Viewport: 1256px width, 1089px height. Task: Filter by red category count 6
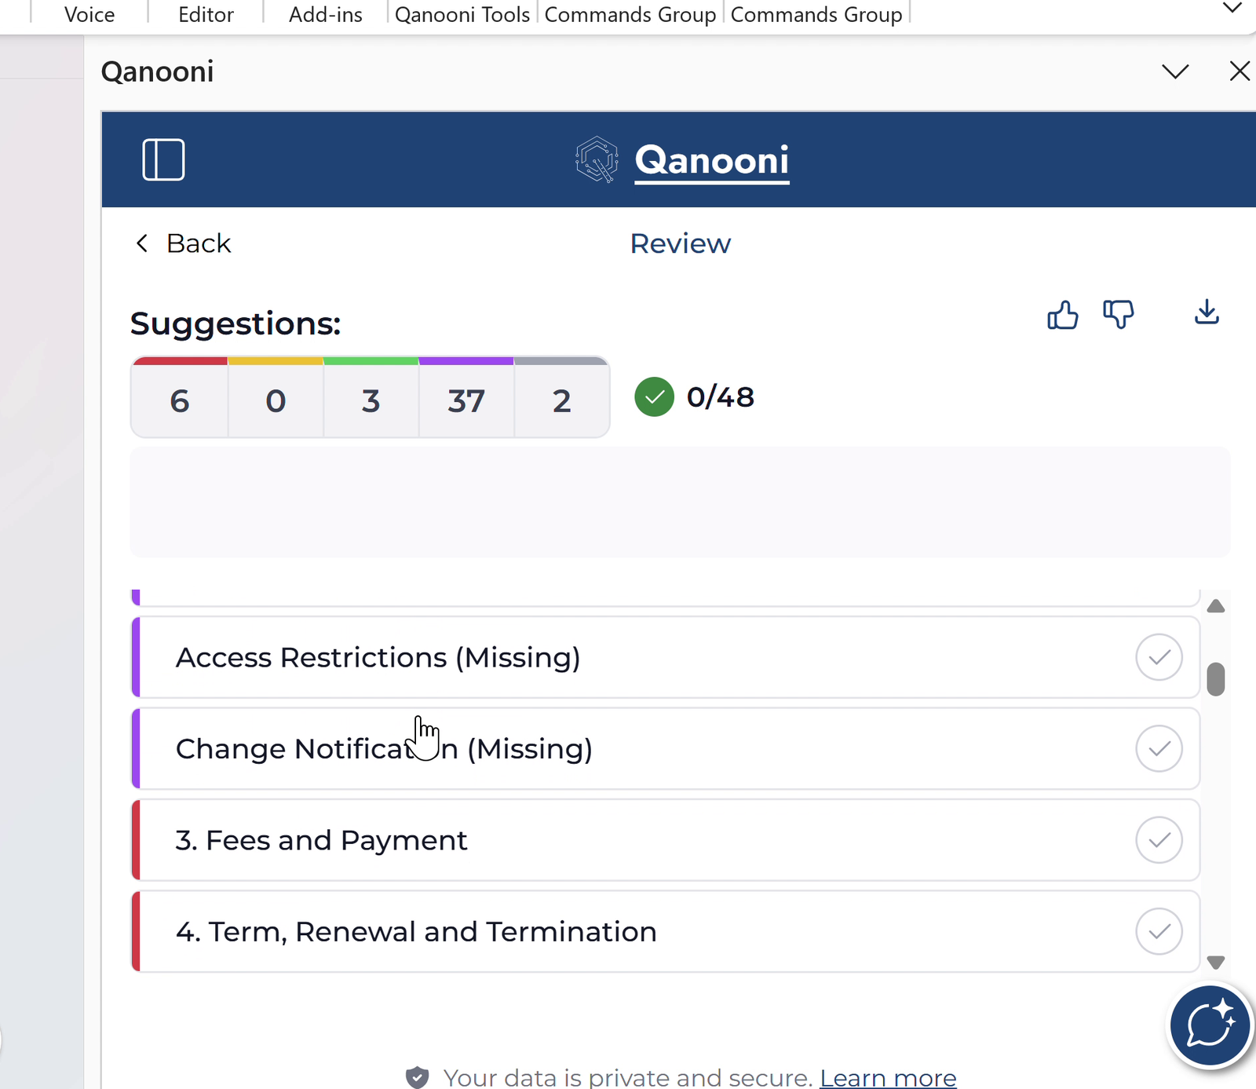(180, 398)
